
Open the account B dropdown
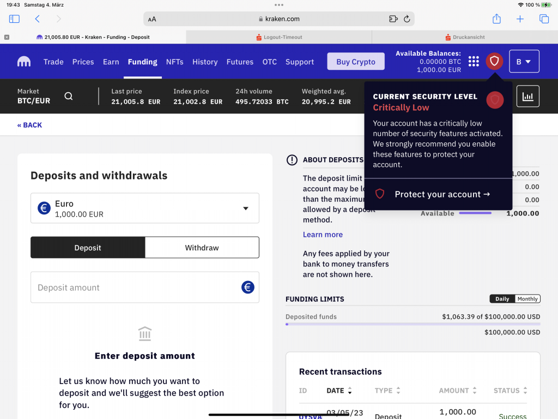(524, 61)
